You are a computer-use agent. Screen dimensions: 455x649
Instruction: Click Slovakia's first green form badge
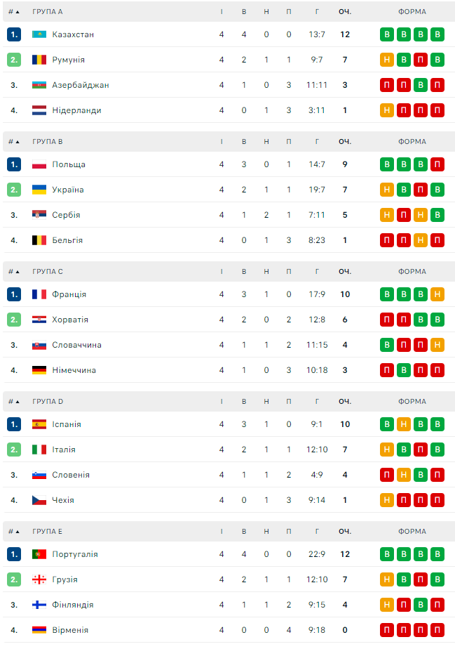(x=387, y=345)
